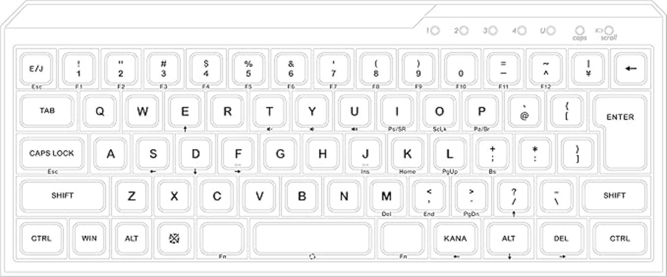Click the crossed-box icon key beside ALT

pyautogui.click(x=174, y=238)
